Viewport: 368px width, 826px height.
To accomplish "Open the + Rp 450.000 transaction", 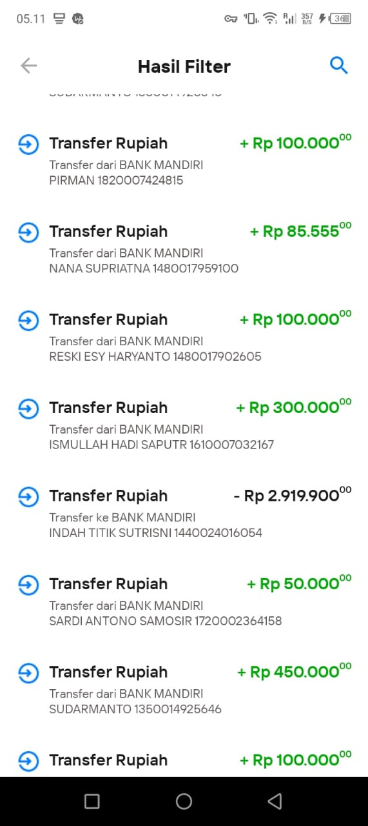I will [x=184, y=689].
